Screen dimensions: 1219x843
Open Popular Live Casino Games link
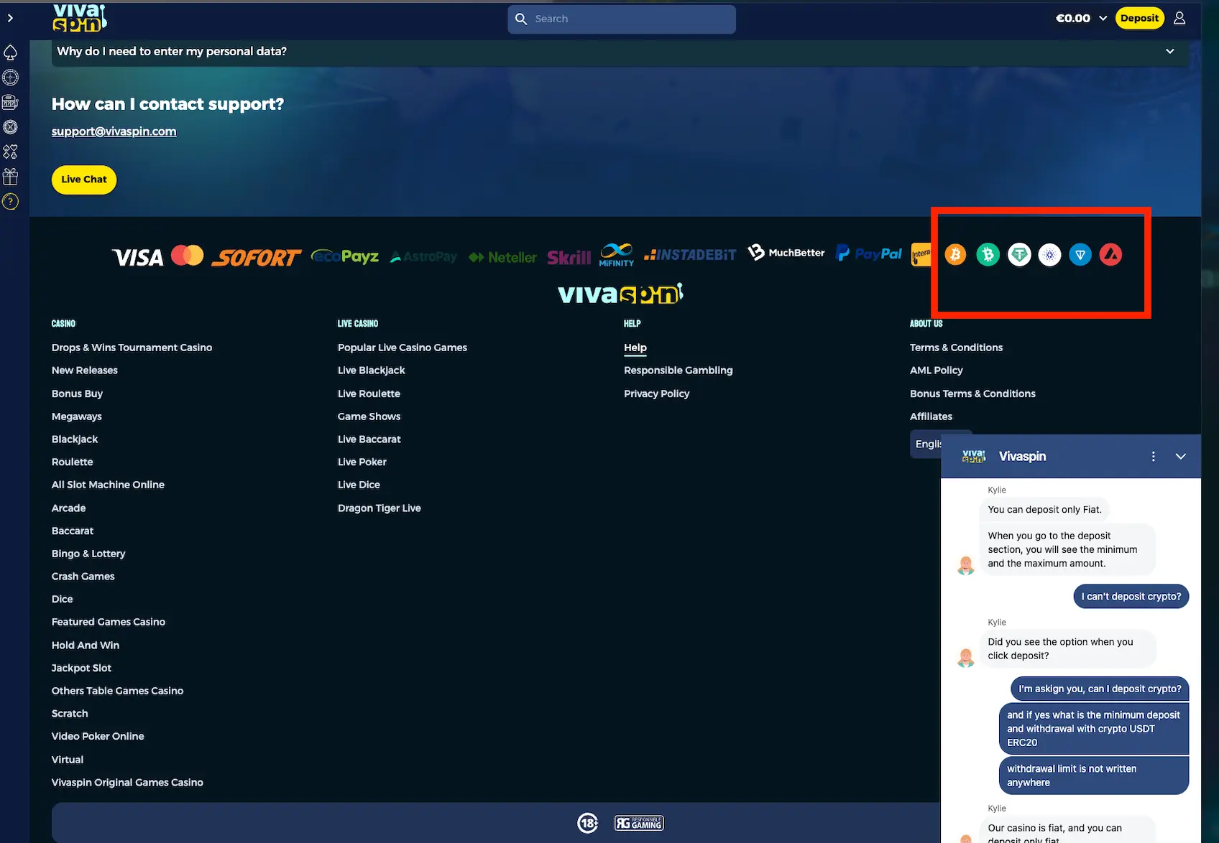[402, 348]
